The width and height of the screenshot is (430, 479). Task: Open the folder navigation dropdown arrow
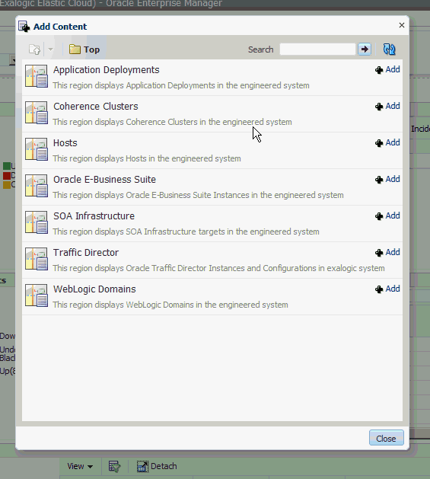(x=51, y=49)
